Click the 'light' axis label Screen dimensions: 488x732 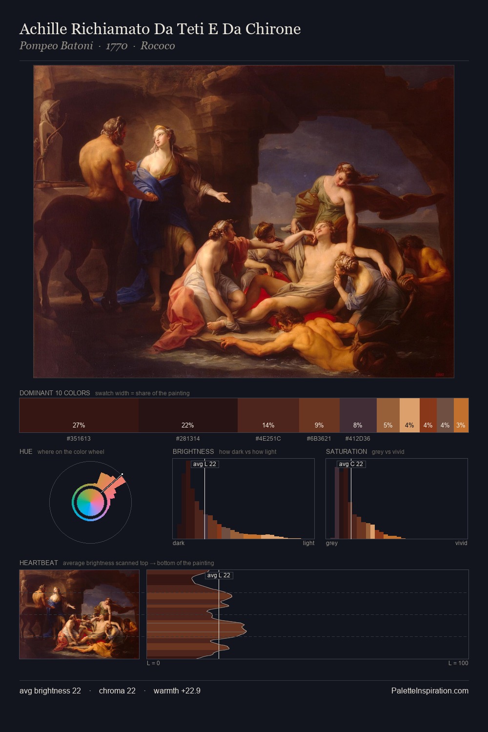(308, 543)
